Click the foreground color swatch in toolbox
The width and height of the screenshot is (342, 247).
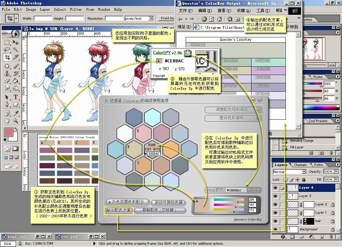[x=9, y=133]
